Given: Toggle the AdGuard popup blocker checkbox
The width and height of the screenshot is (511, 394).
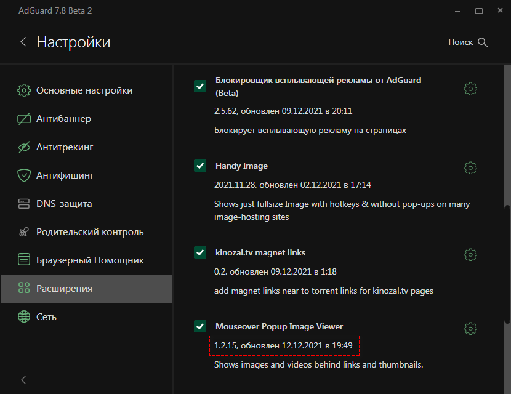Looking at the screenshot, I should click(x=199, y=86).
